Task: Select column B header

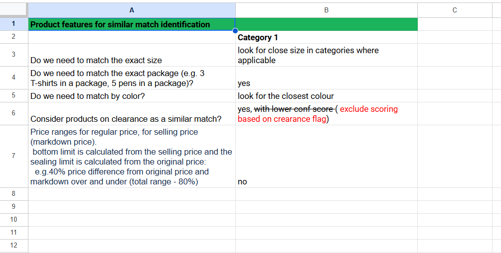Action: [326, 10]
